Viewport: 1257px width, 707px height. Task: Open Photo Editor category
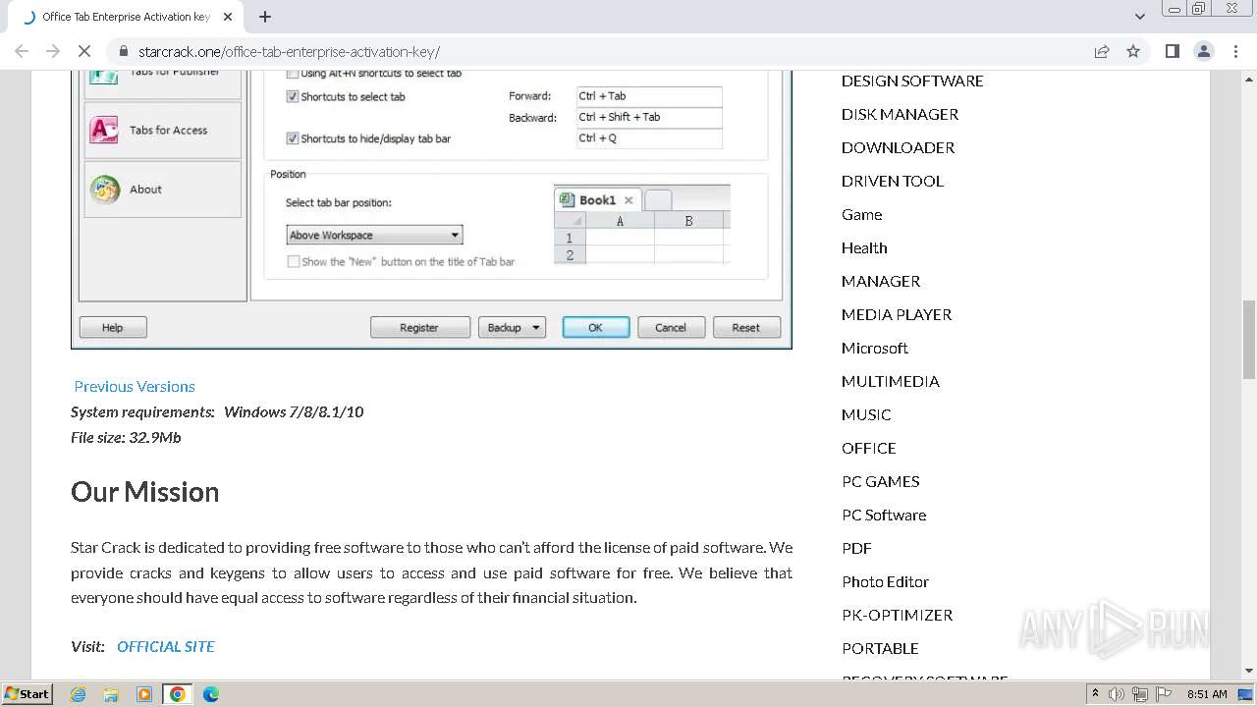pos(885,581)
